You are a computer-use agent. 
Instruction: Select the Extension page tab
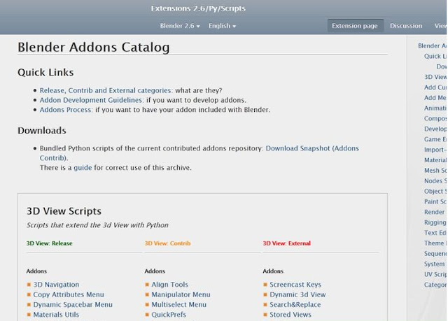point(355,26)
